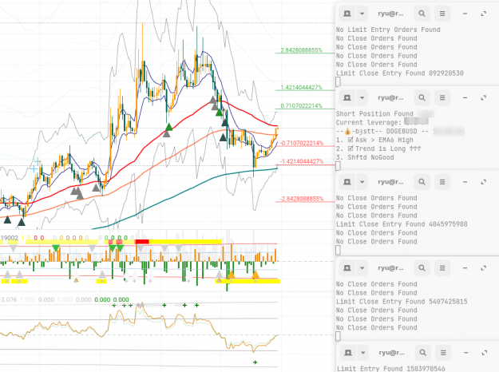
Task: Expand new-tab dropdown in 'Short Position Found' terminal
Action: click(362, 97)
